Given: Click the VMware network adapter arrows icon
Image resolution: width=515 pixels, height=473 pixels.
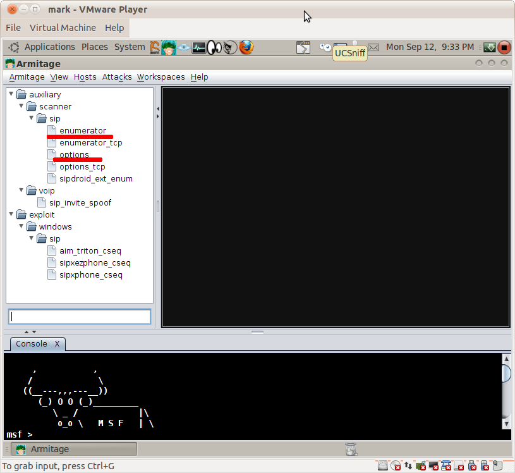Looking at the screenshot, I should 408,465.
